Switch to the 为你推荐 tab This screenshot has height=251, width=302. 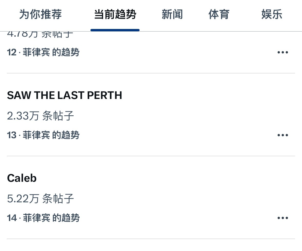40,14
